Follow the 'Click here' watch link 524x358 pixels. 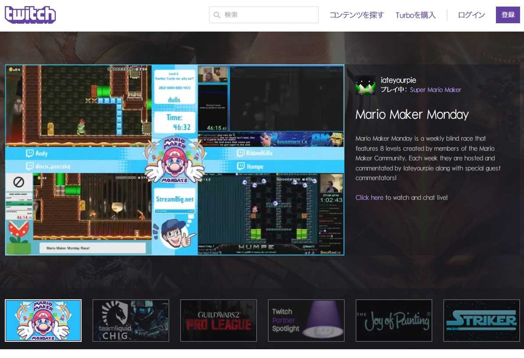pos(369,198)
